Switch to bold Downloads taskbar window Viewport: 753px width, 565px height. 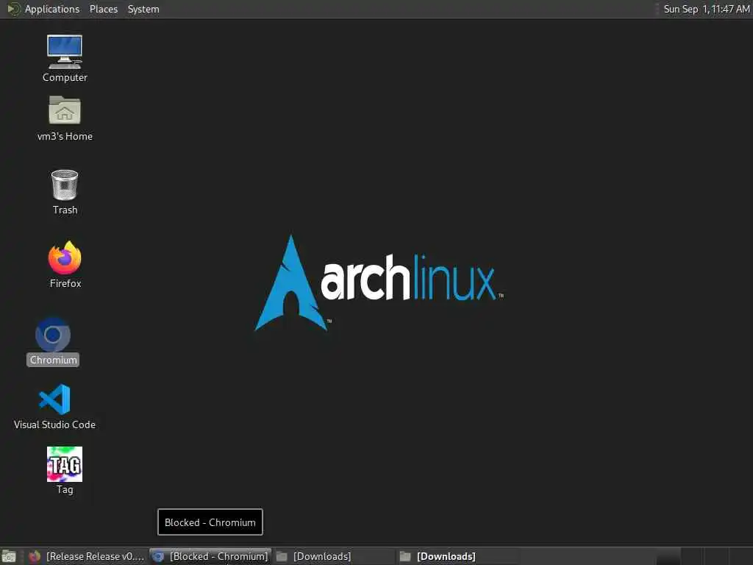pos(458,556)
